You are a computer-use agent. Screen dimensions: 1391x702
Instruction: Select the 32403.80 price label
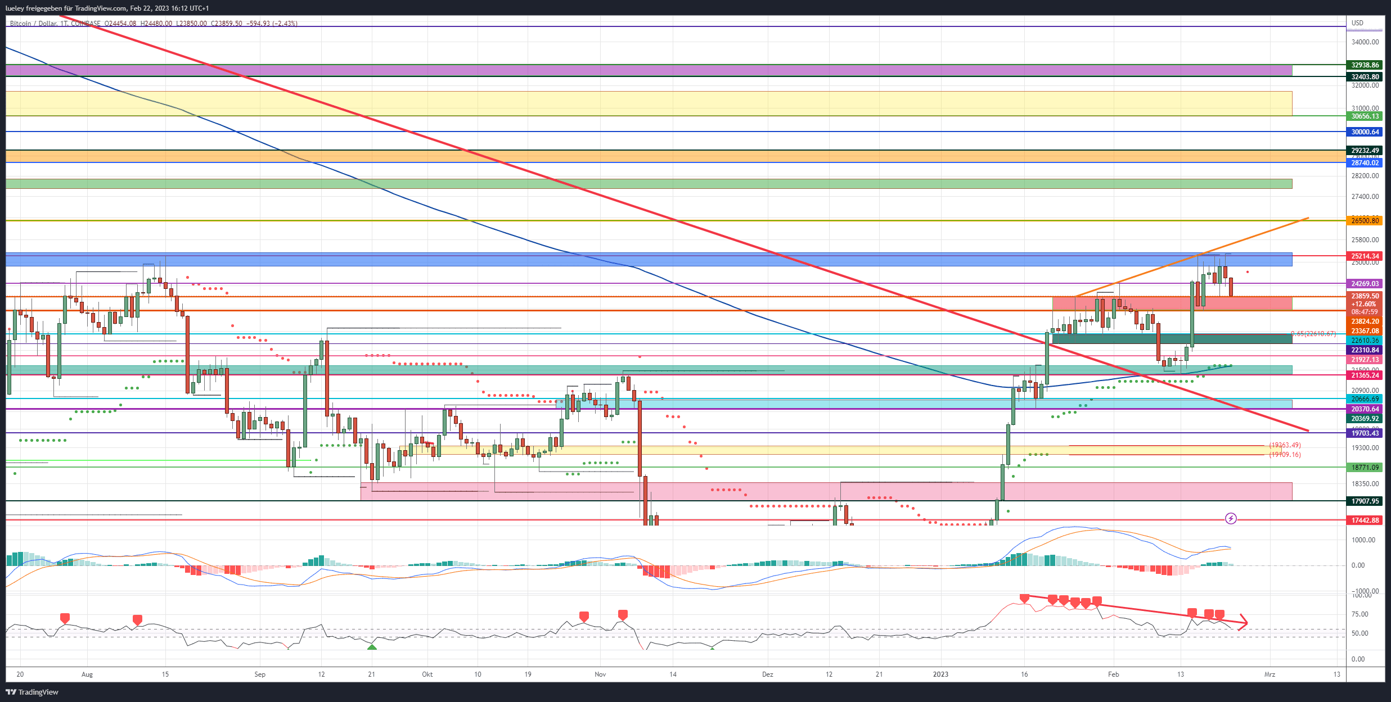click(1365, 77)
